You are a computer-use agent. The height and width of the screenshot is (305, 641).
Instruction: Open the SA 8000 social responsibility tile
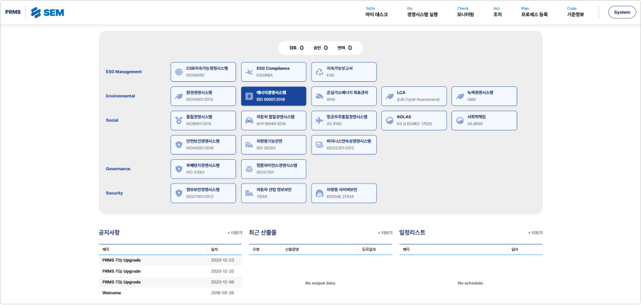(484, 121)
